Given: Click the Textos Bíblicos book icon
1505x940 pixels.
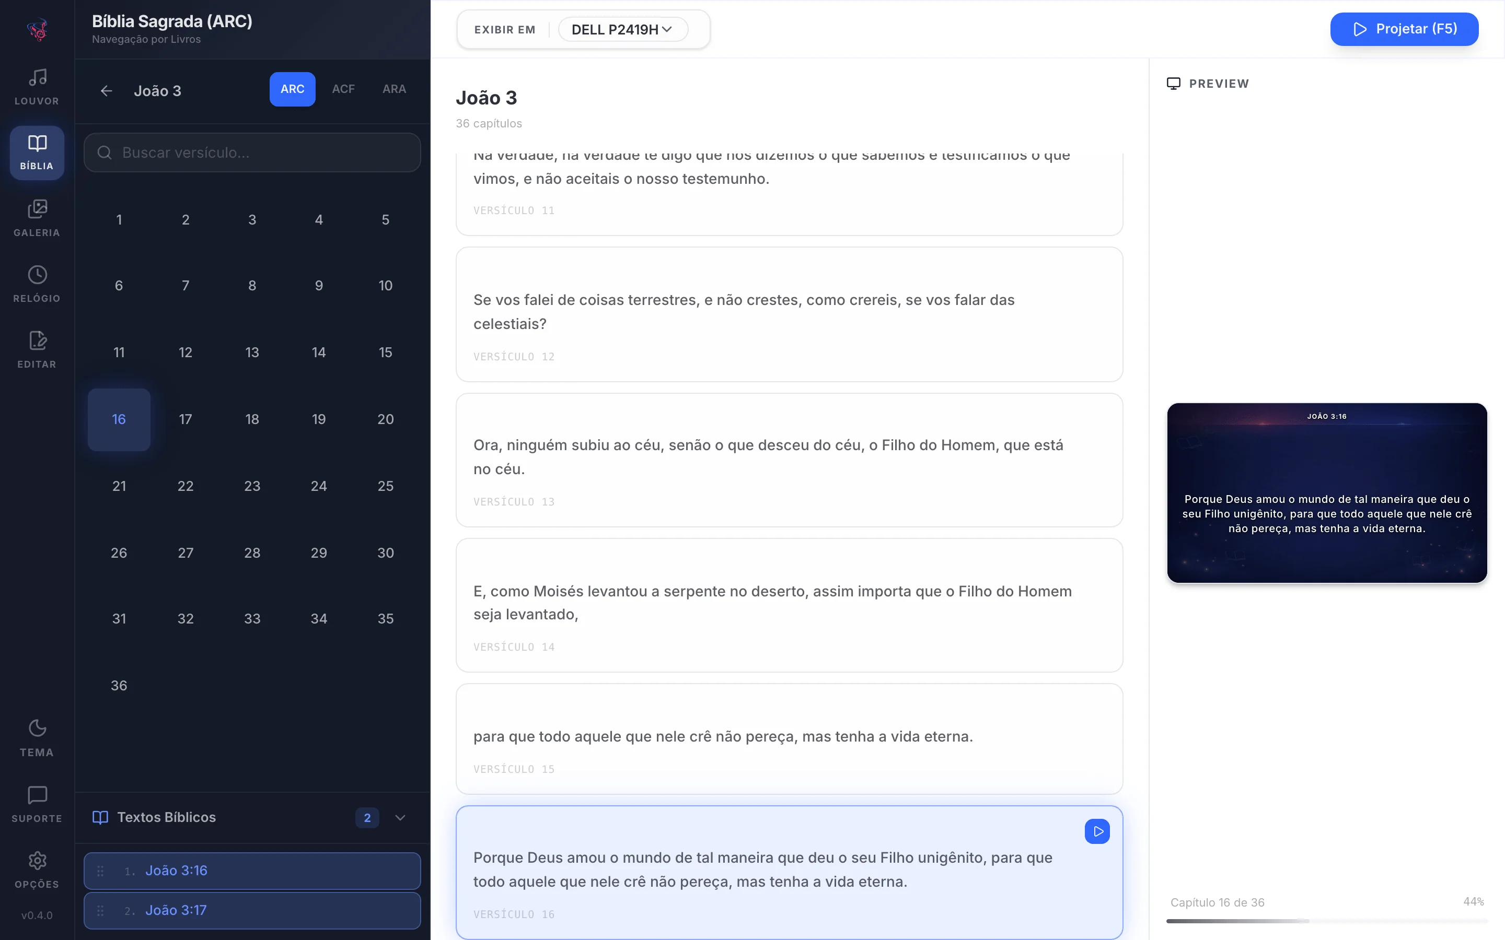Looking at the screenshot, I should [x=100, y=817].
